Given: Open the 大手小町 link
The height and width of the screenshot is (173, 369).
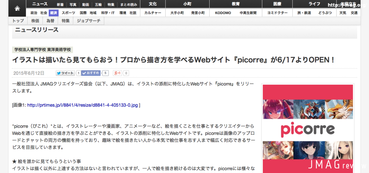Looking at the screenshot, I should pyautogui.click(x=177, y=13).
